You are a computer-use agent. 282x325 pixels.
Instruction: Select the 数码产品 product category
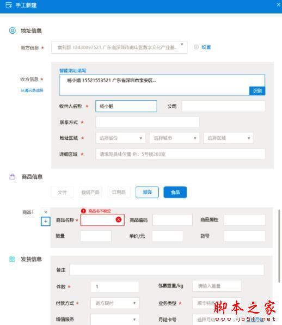click(90, 192)
